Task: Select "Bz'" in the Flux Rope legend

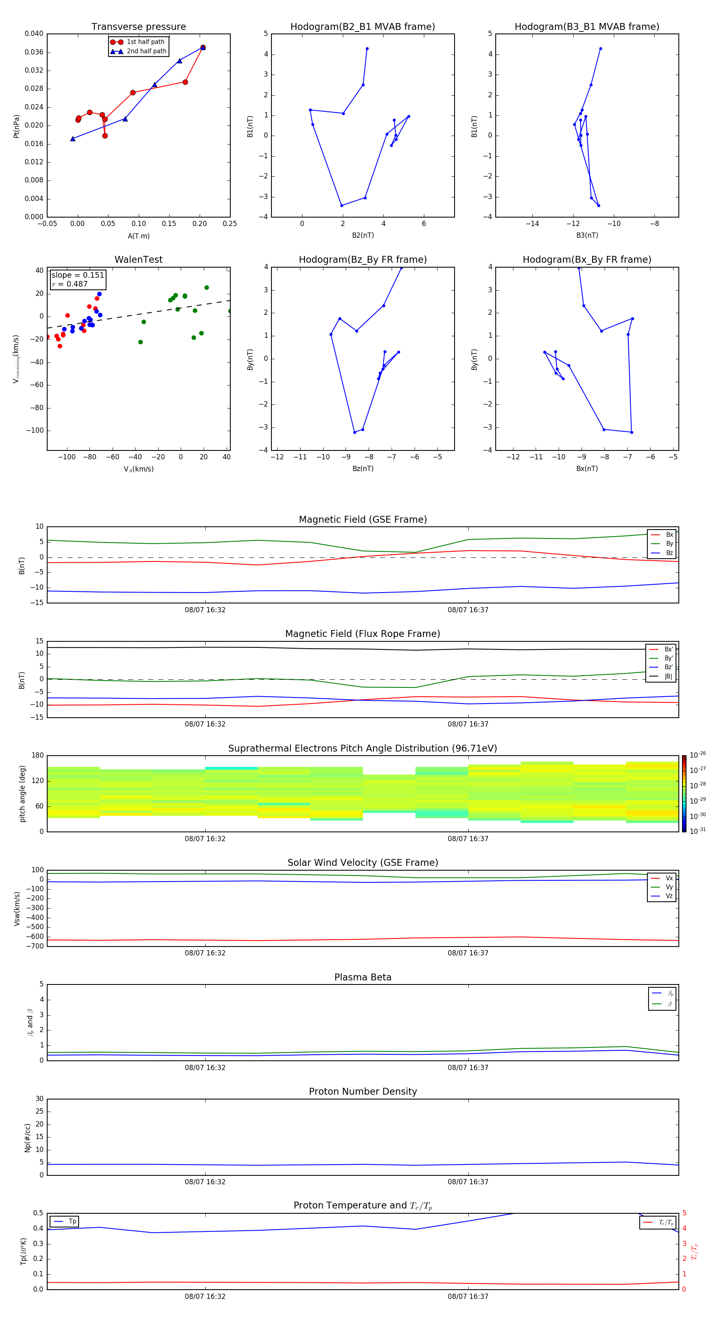Action: click(x=669, y=667)
